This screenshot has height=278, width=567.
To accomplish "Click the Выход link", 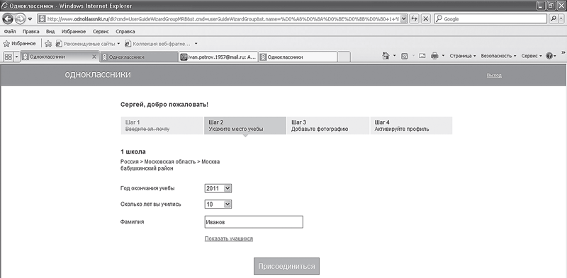I will 494,76.
